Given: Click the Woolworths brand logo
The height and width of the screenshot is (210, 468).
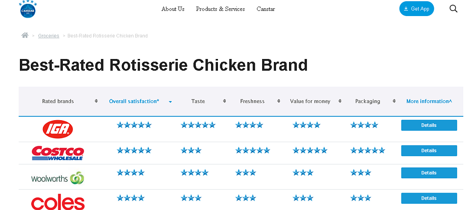Looking at the screenshot, I should (x=58, y=178).
